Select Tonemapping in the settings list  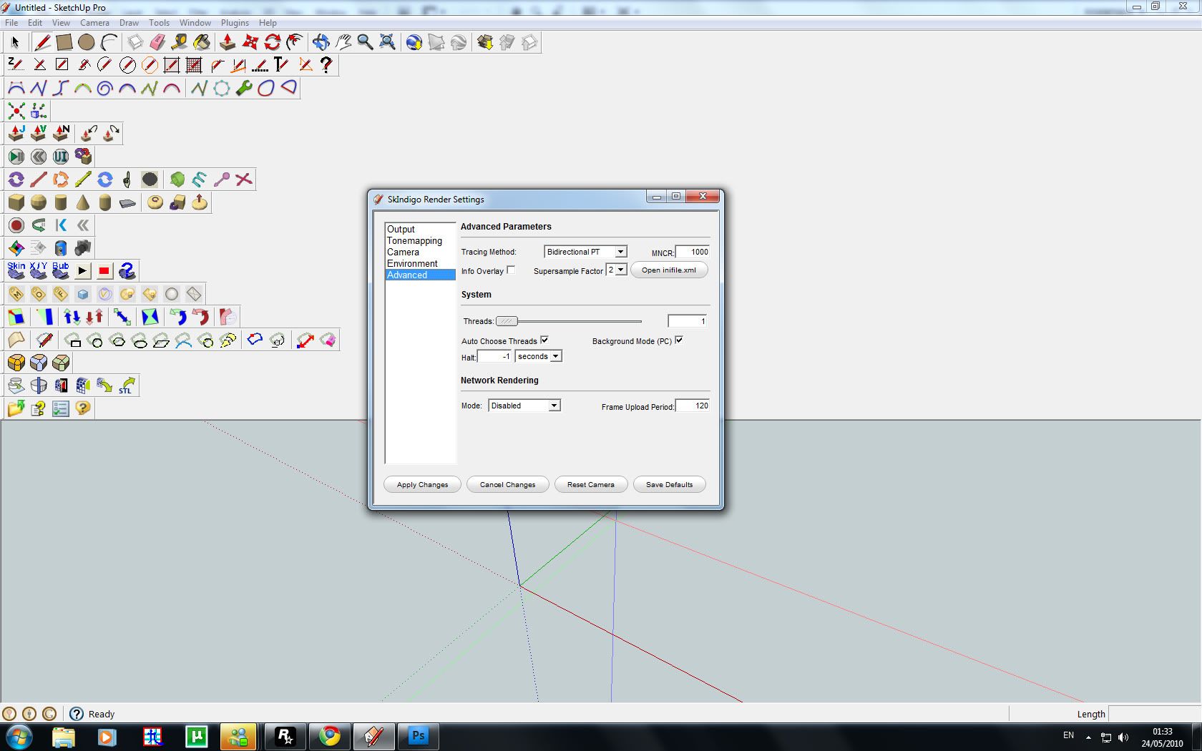pyautogui.click(x=414, y=241)
